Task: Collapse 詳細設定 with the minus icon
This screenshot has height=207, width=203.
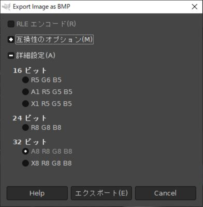Action: pos(11,56)
